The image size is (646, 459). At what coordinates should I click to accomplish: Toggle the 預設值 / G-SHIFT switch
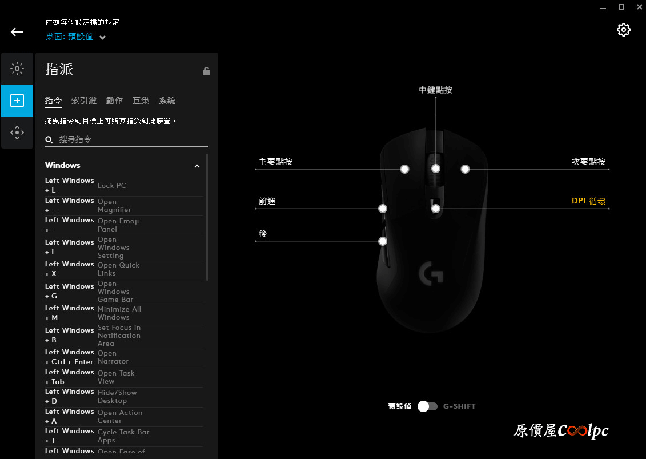click(427, 406)
